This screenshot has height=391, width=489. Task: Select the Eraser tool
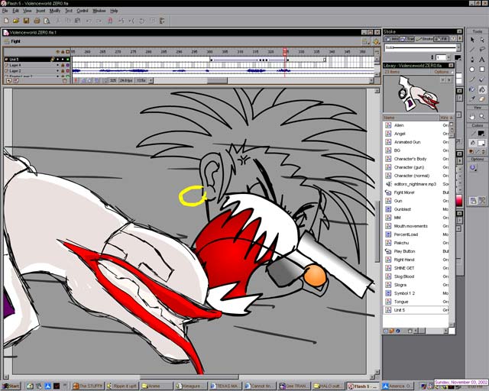[482, 99]
